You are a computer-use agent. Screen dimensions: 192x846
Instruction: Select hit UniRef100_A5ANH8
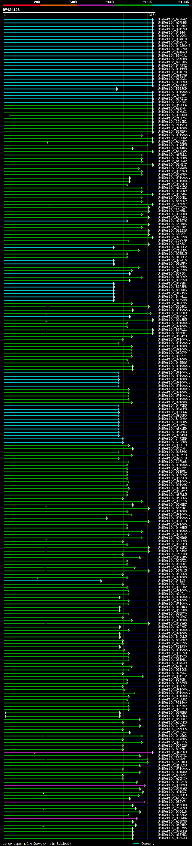point(172,23)
